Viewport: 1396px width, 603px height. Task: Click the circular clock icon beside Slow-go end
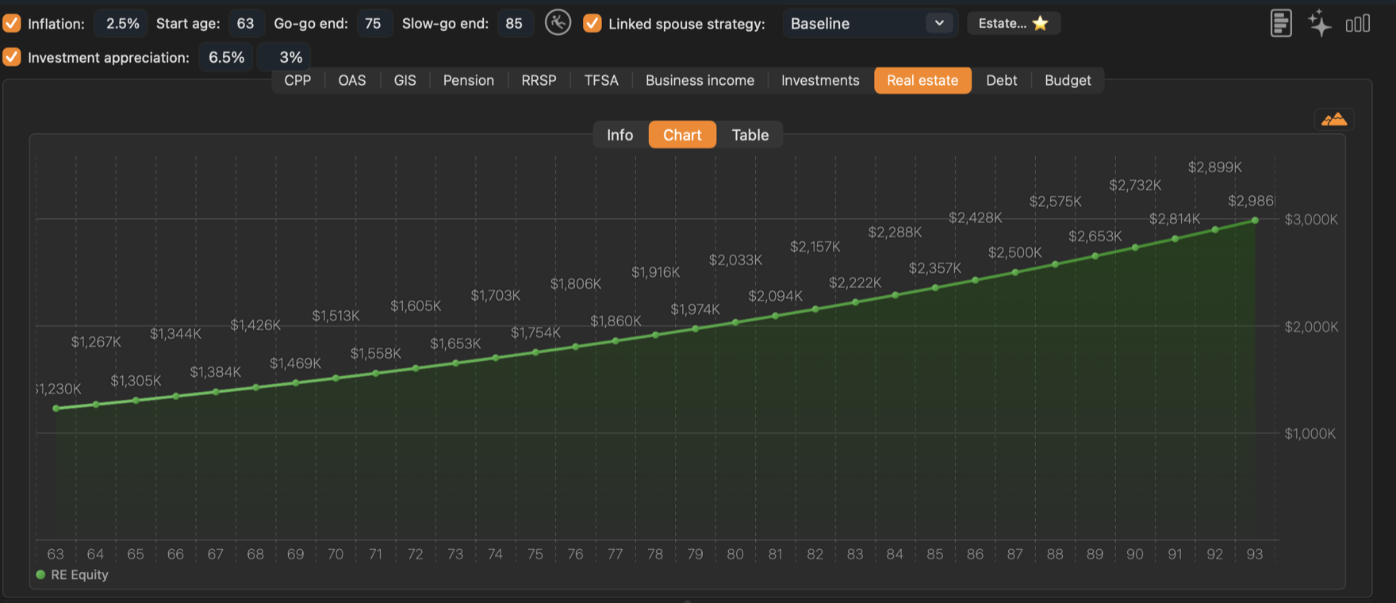coord(558,22)
